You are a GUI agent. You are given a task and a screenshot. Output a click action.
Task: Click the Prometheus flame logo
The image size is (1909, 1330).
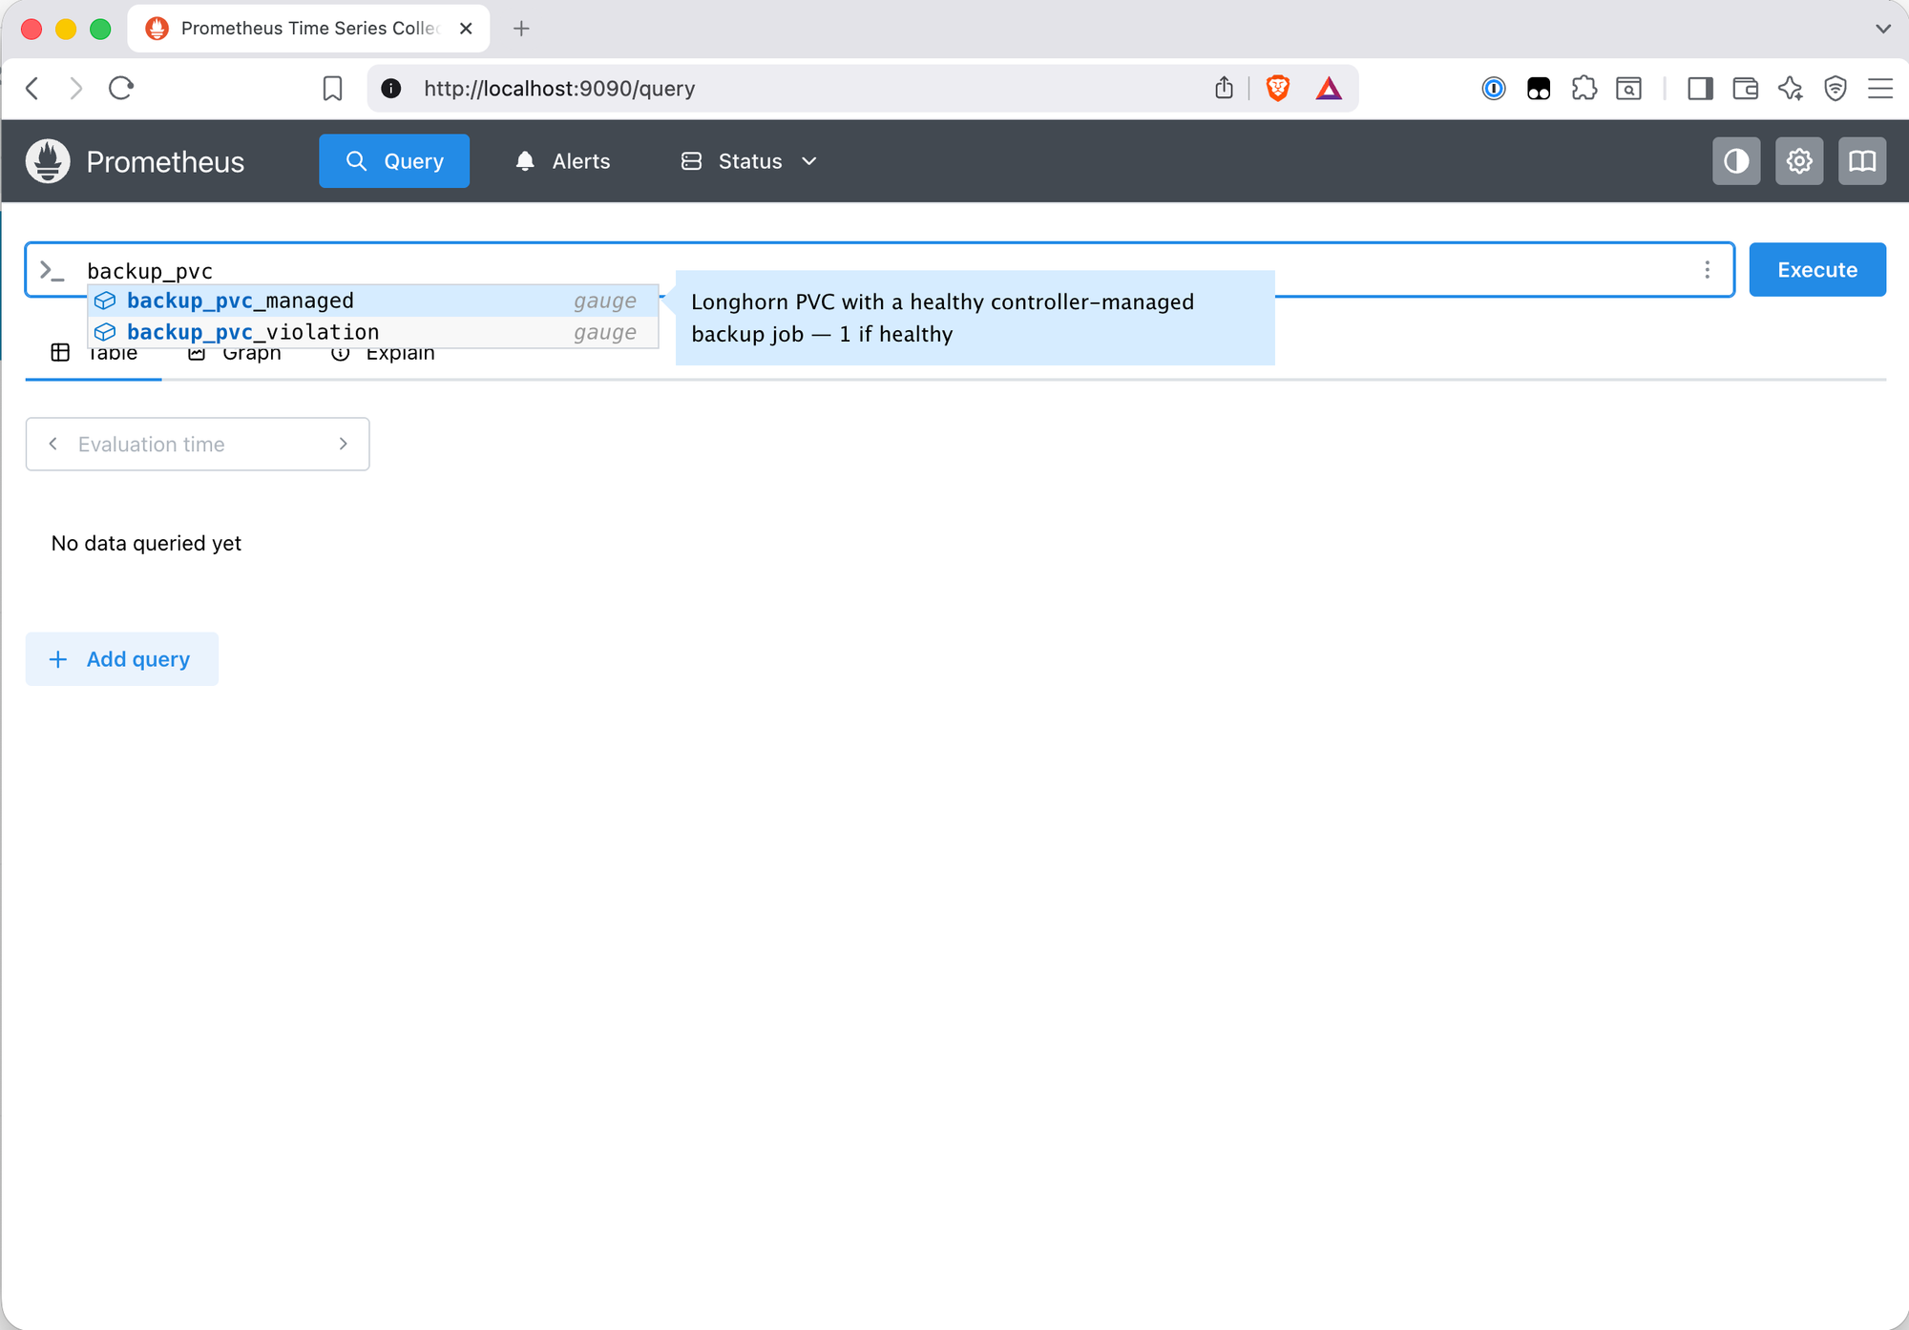click(48, 161)
